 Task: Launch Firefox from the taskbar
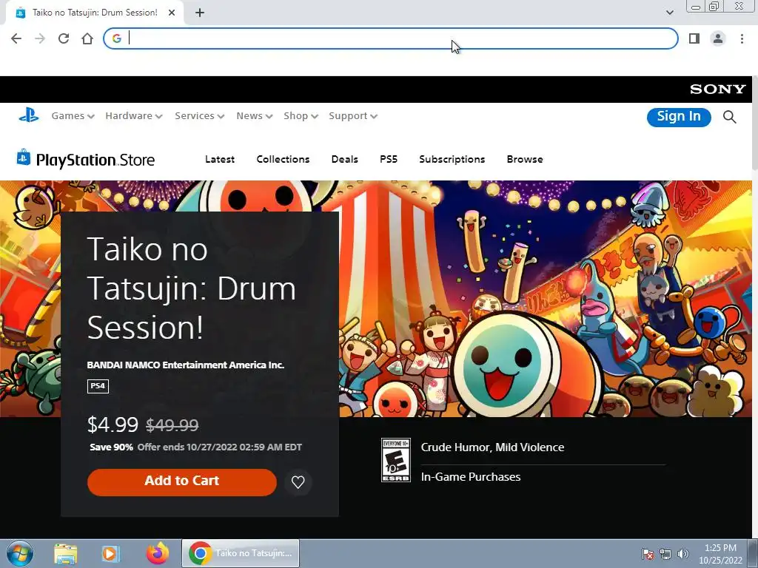158,553
